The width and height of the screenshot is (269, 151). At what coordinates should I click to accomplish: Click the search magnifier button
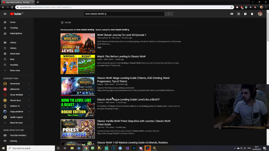tap(169, 14)
